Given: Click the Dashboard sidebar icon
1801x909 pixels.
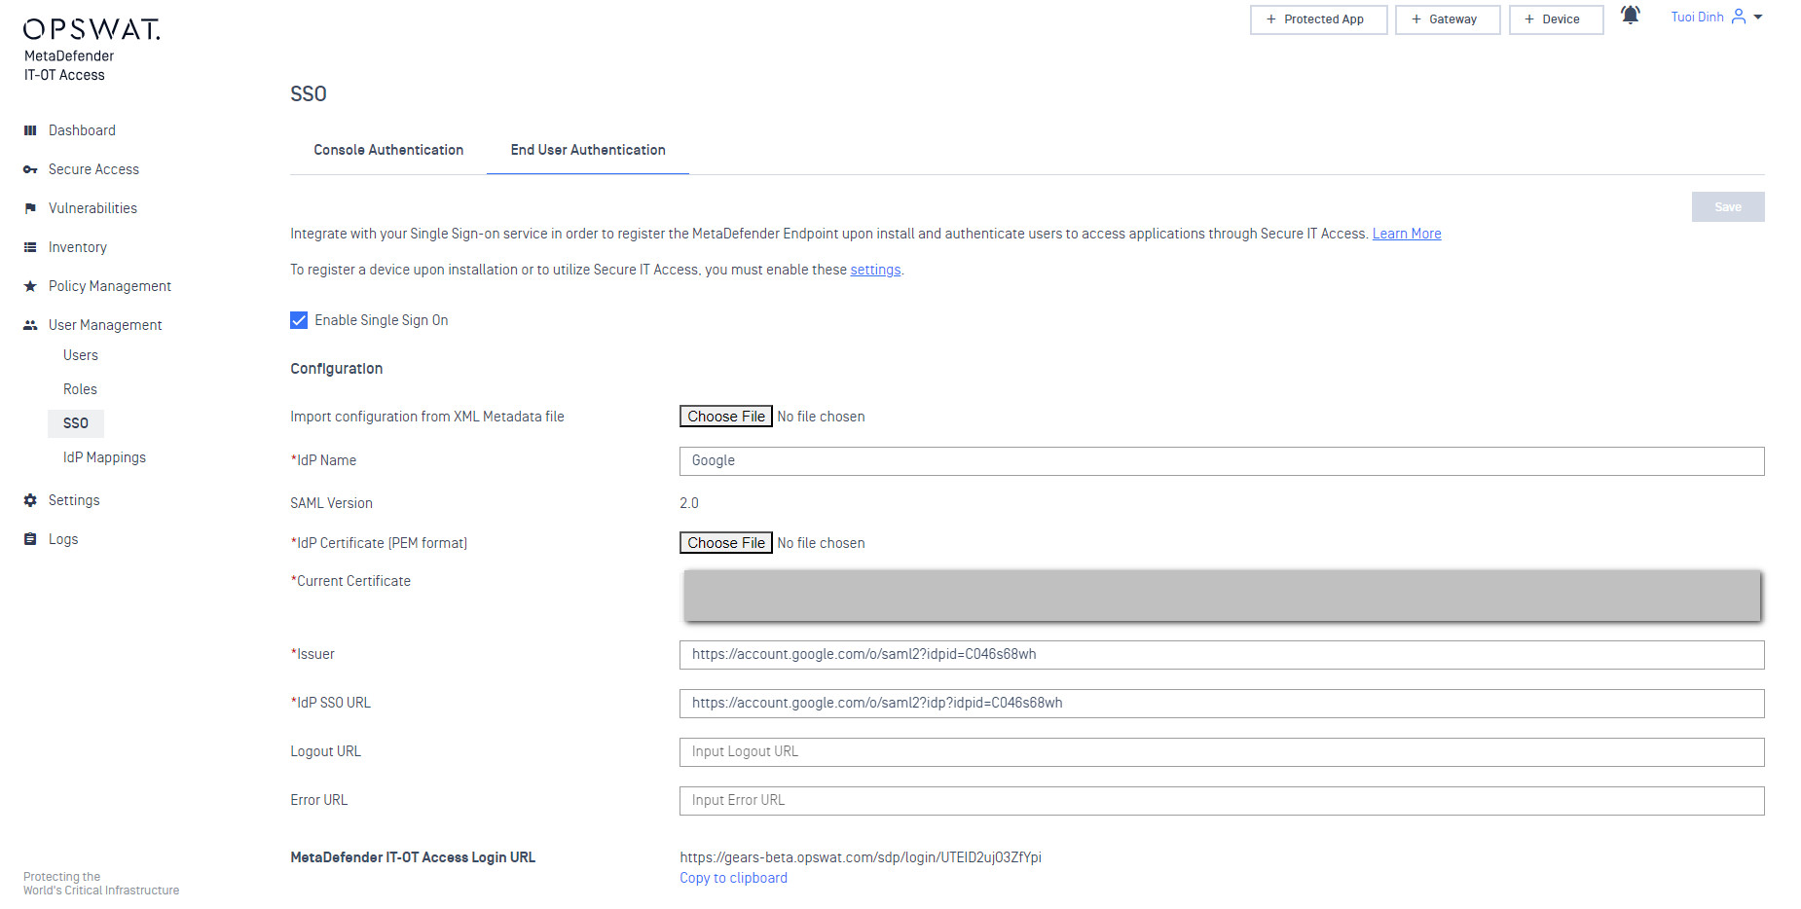Looking at the screenshot, I should pos(30,130).
